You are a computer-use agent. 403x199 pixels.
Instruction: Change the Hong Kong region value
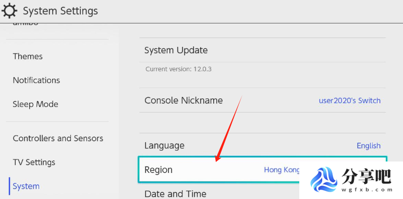coord(282,170)
